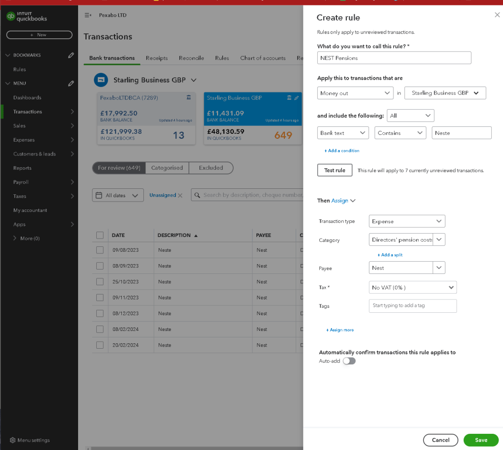Tick checkbox for 08/12/2023 Neste transaction
503x450 pixels.
point(100,313)
